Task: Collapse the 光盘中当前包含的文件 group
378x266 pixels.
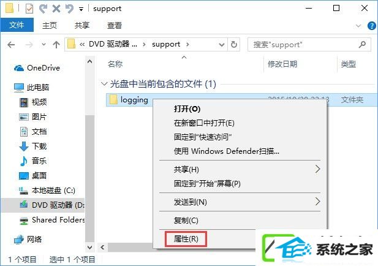Action: pyautogui.click(x=104, y=84)
